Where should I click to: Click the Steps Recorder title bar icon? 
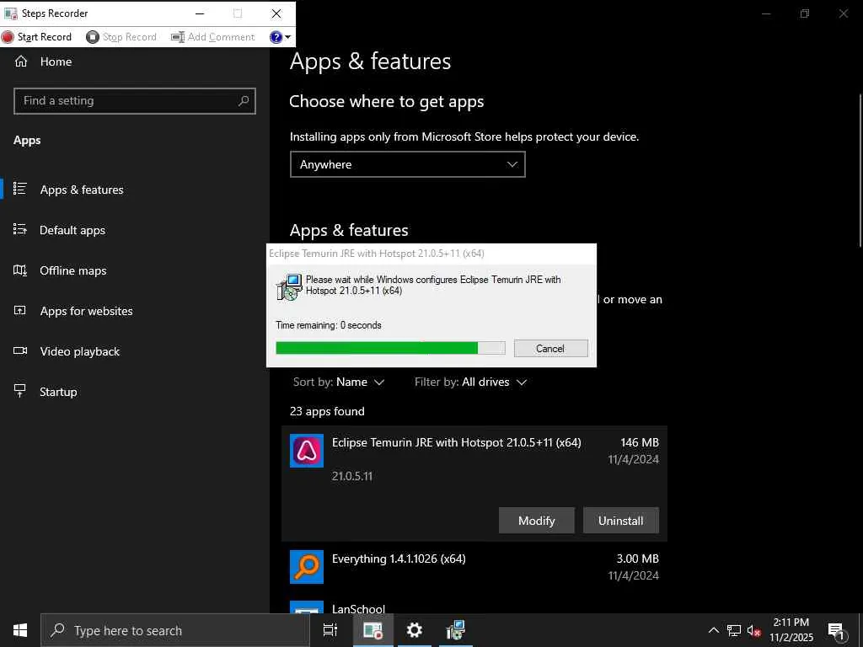[10, 13]
